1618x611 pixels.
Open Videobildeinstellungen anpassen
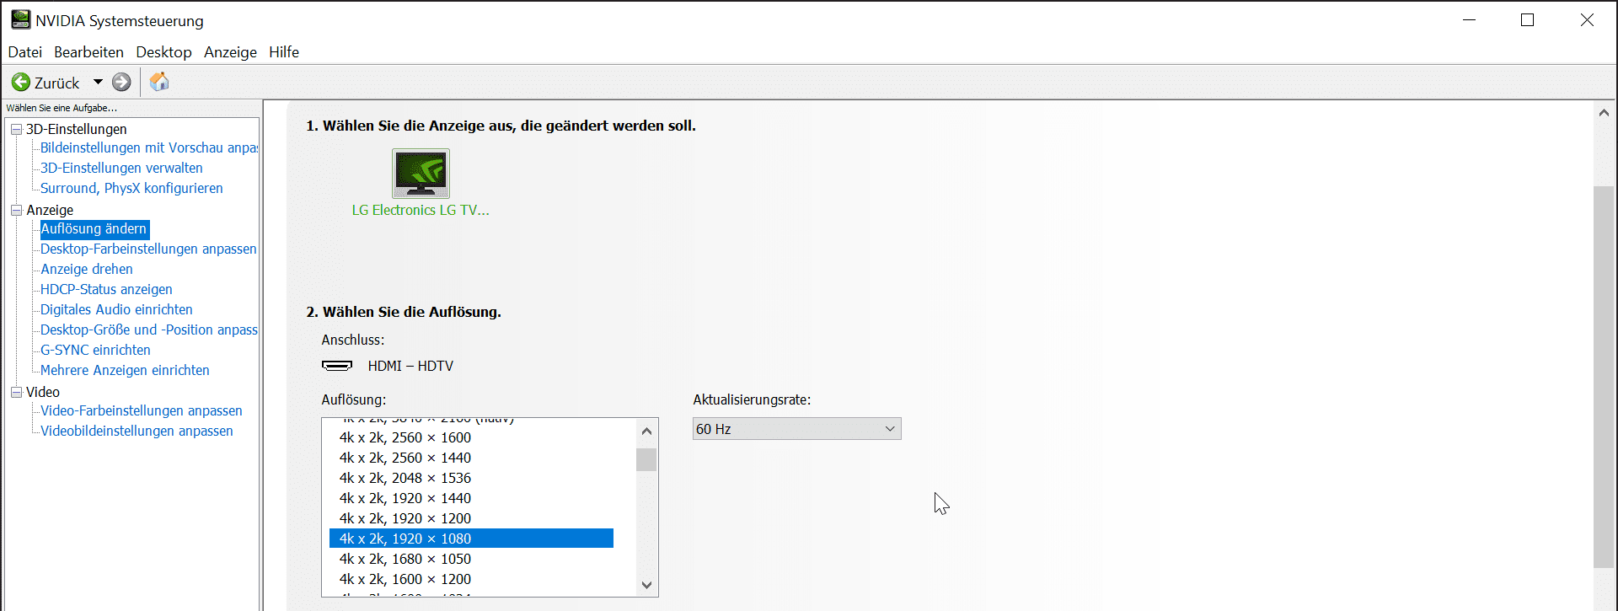[137, 431]
